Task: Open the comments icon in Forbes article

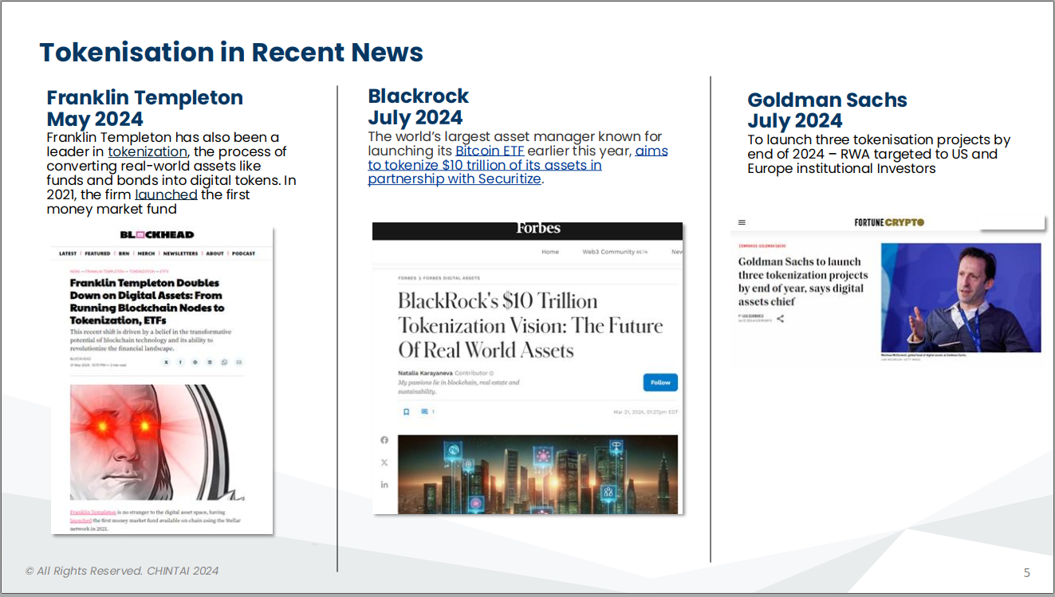Action: 425,412
